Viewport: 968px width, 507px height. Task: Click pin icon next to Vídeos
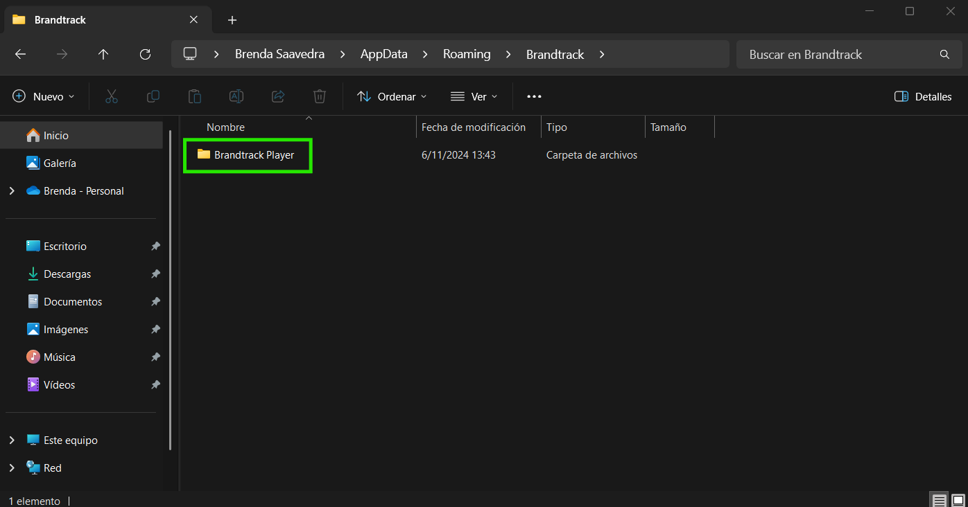coord(155,384)
